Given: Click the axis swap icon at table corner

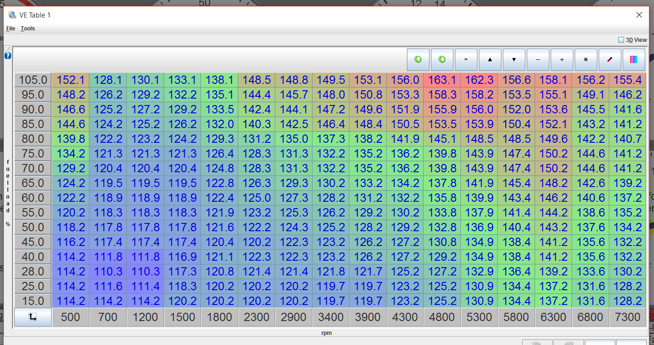Looking at the screenshot, I should tap(33, 317).
